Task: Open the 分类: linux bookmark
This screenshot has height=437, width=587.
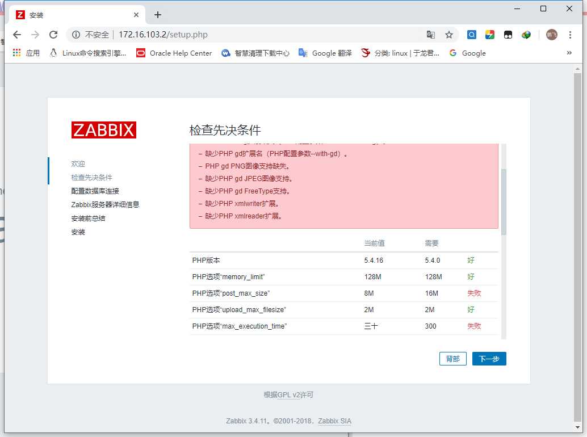Action: (x=400, y=53)
